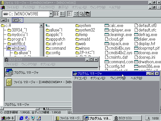Select the config folder icon
The height and width of the screenshot is (121, 161).
pyautogui.click(x=48, y=53)
